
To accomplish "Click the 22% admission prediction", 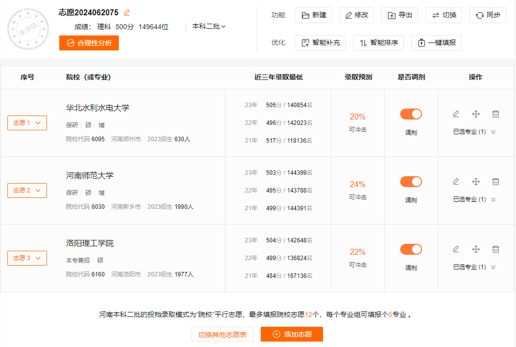I will (358, 252).
